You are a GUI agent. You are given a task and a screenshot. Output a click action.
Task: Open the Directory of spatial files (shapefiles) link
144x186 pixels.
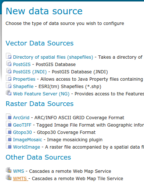[x=53, y=57]
